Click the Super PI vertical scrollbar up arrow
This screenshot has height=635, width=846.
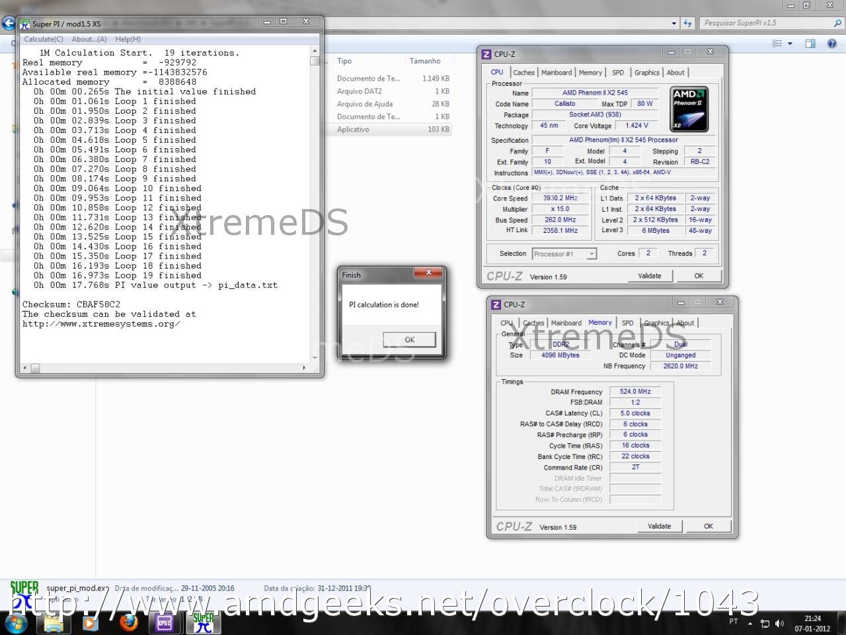coord(315,51)
